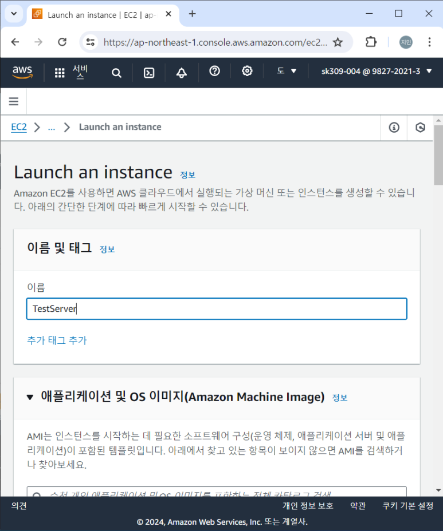
Task: Collapse the Amazon Machine Image section
Action: (30, 397)
